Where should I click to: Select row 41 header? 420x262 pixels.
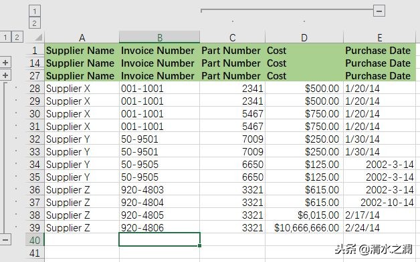click(35, 253)
